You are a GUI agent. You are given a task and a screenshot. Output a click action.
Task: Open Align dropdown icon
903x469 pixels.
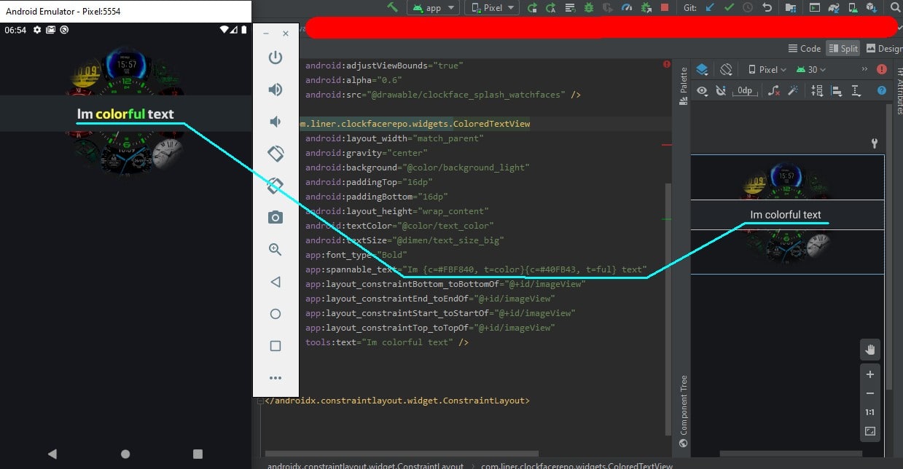837,91
